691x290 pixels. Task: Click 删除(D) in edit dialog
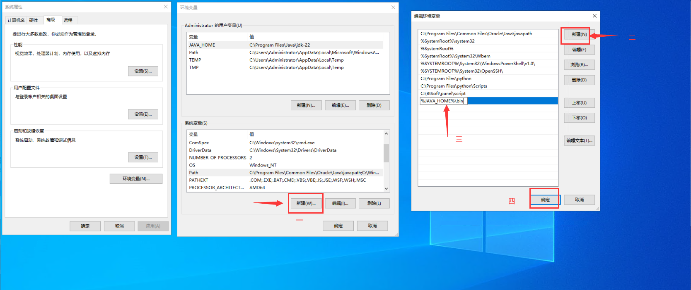(x=579, y=80)
